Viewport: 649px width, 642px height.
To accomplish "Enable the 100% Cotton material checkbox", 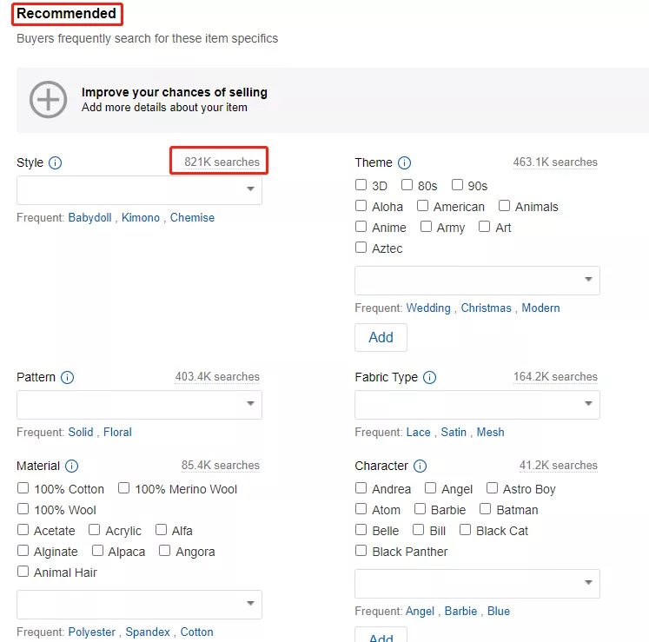I will pos(23,488).
